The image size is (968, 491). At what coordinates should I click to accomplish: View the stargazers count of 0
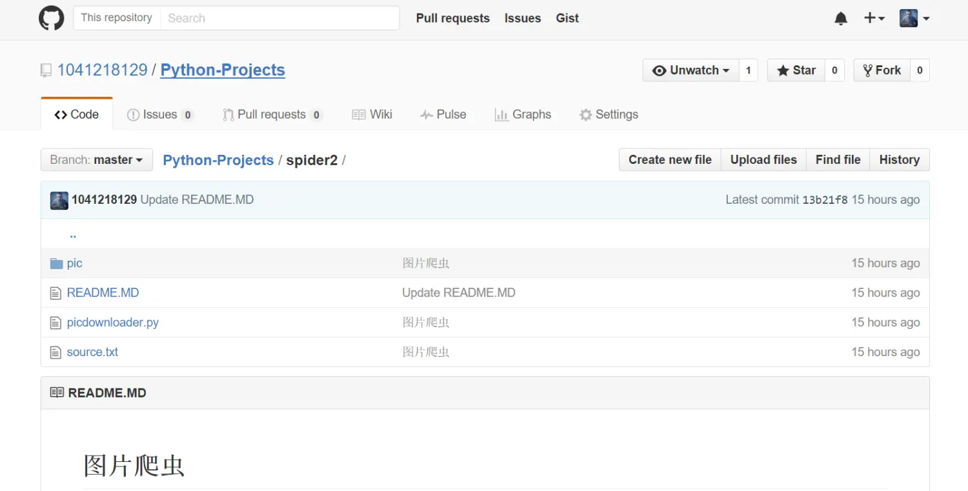834,70
